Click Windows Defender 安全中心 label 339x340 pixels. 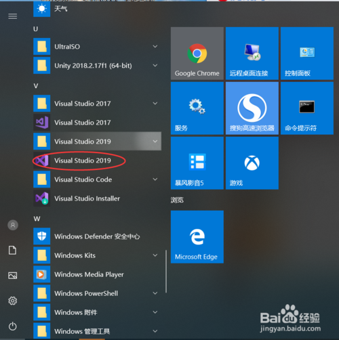pyautogui.click(x=97, y=236)
